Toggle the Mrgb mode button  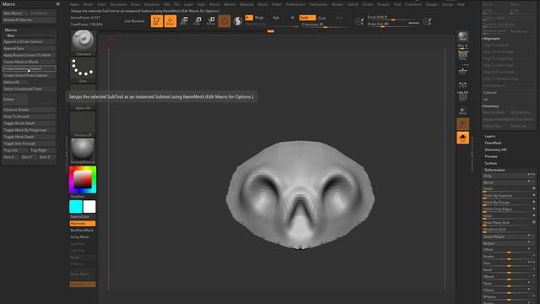click(259, 18)
